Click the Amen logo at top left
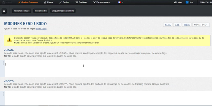 coord(7,2)
